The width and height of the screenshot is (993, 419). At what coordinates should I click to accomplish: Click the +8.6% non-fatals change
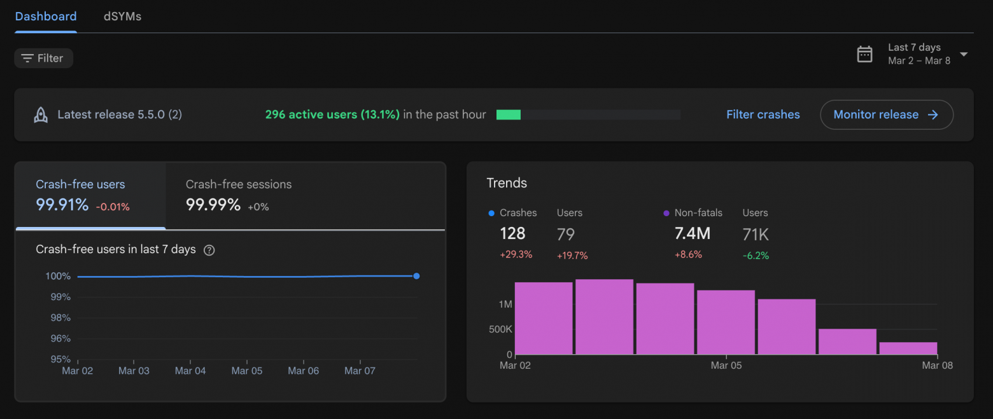coord(688,255)
